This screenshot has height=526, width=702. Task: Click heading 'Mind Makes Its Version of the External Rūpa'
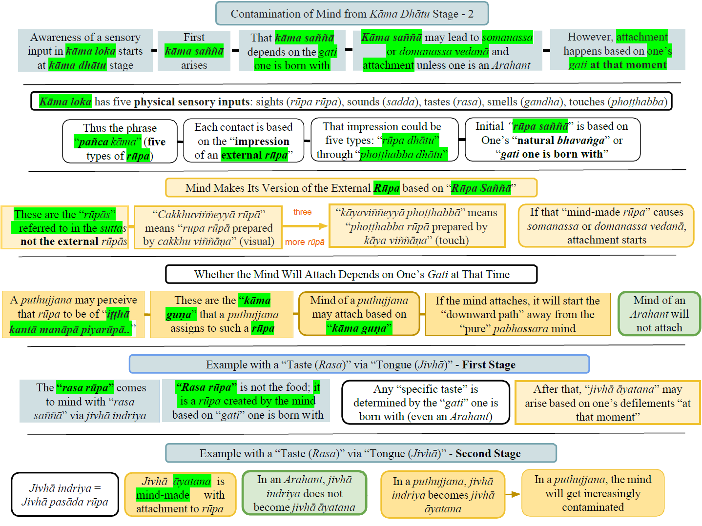[351, 188]
